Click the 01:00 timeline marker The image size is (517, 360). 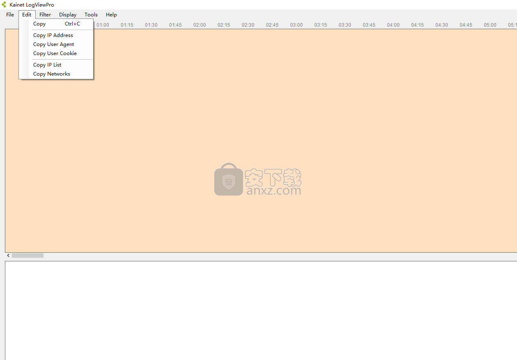click(103, 25)
